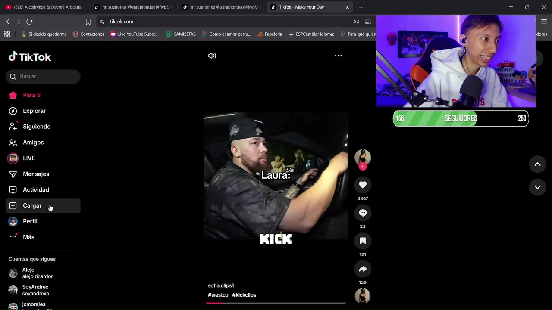This screenshot has width=552, height=310.
Task: Open the three-dot video options menu
Action: 338,56
